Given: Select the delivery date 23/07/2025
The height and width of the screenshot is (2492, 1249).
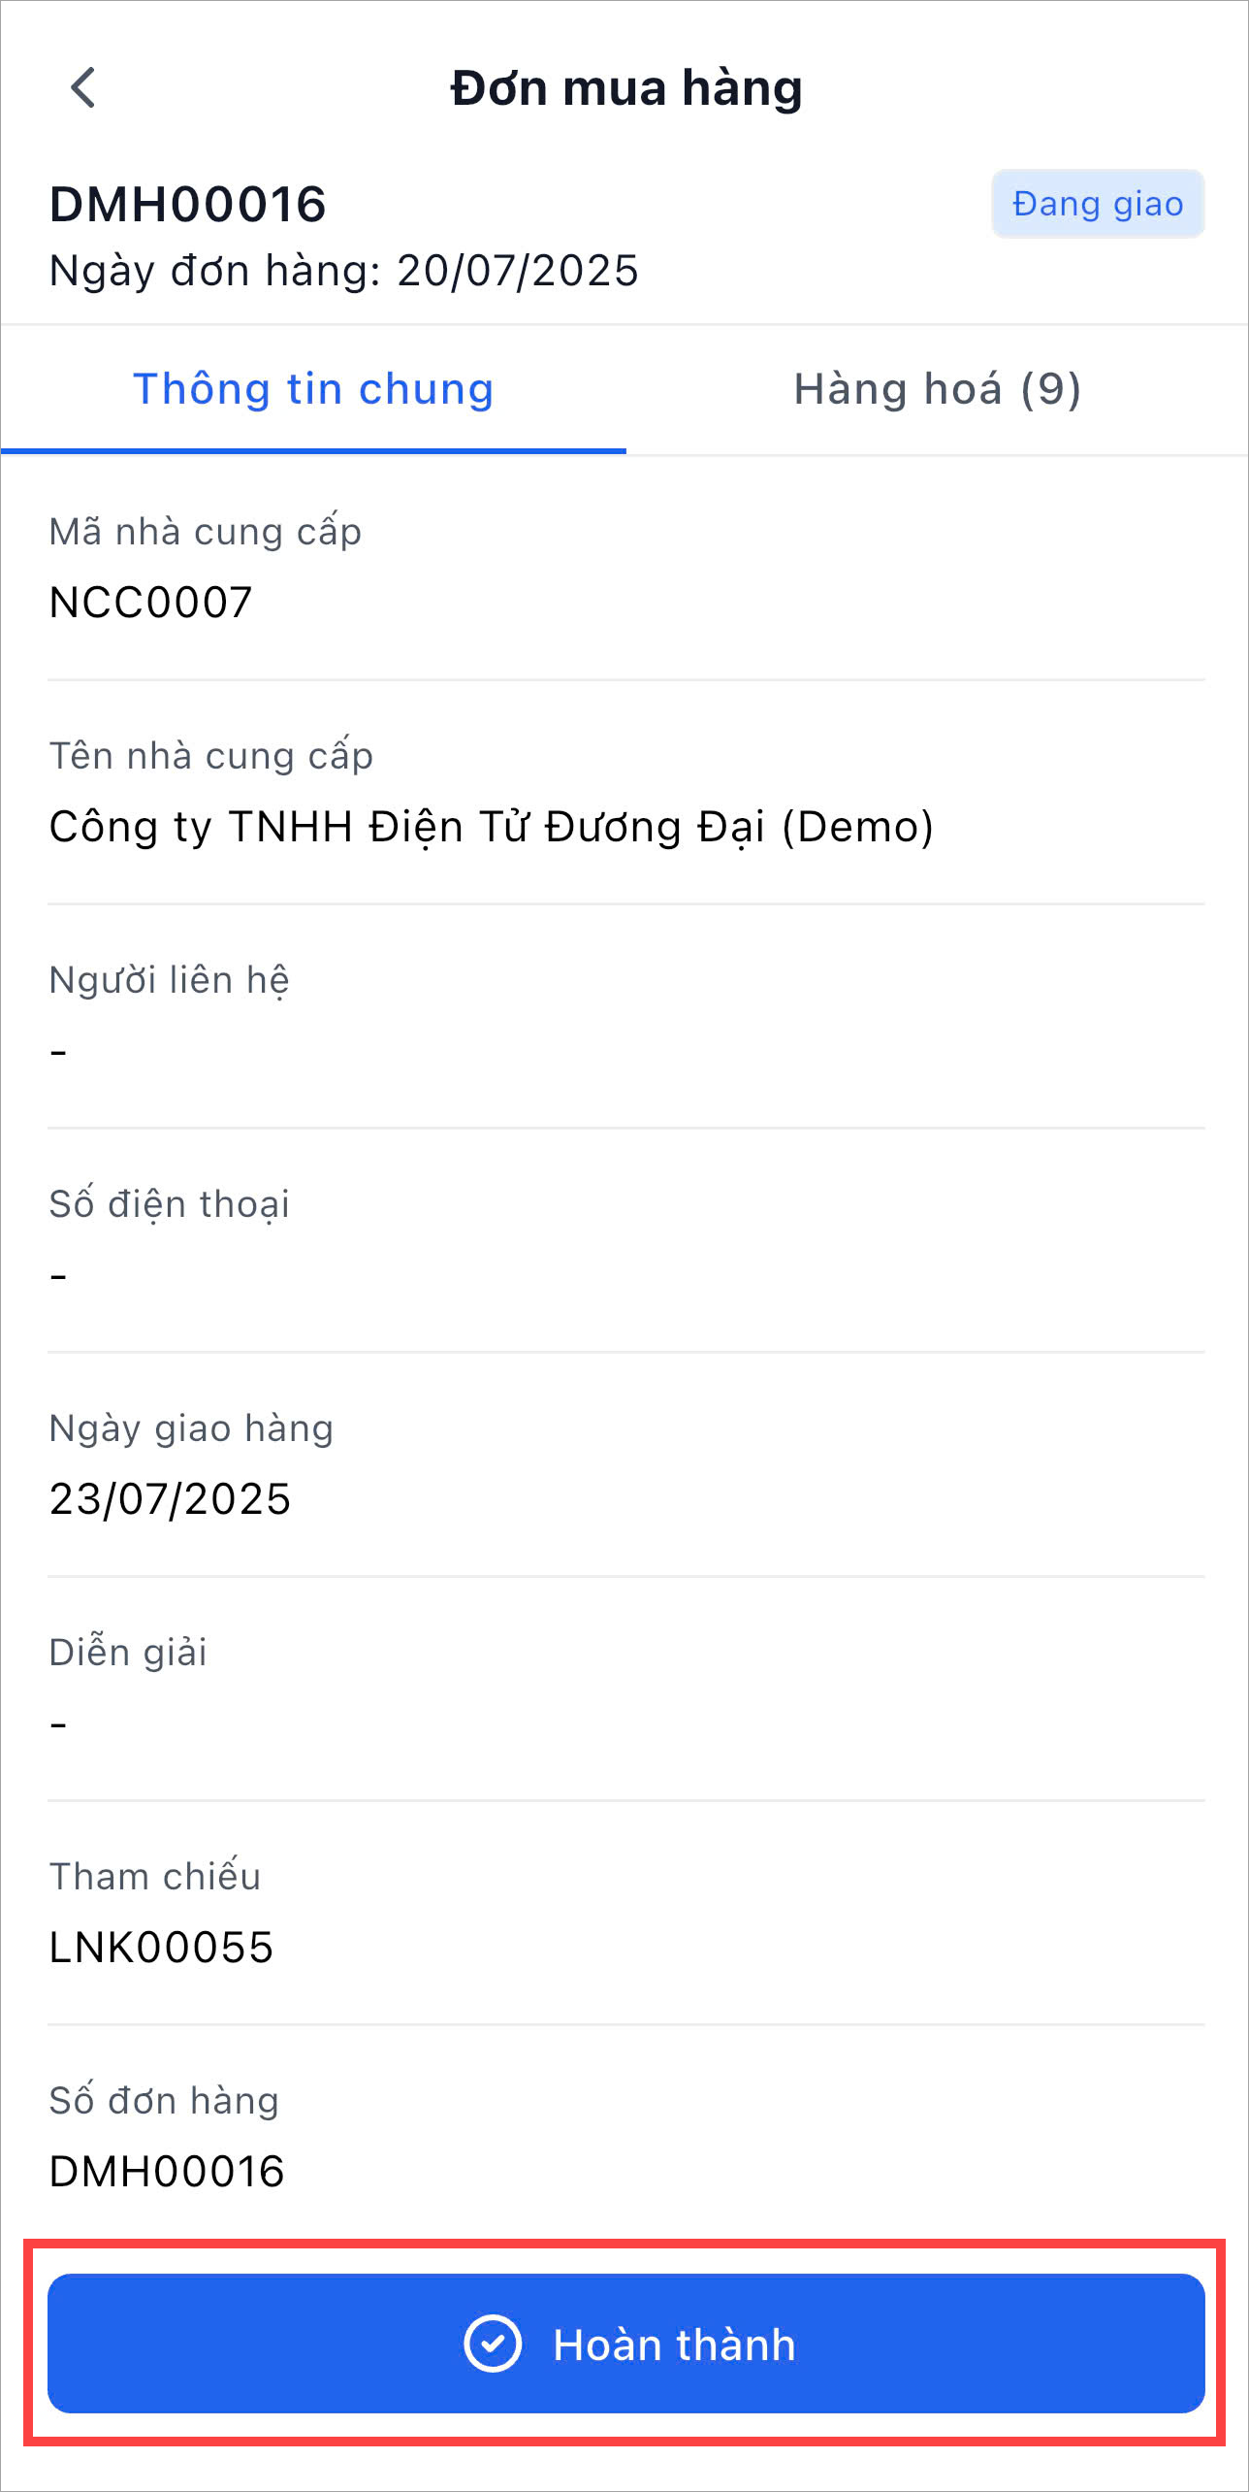Looking at the screenshot, I should [171, 1499].
